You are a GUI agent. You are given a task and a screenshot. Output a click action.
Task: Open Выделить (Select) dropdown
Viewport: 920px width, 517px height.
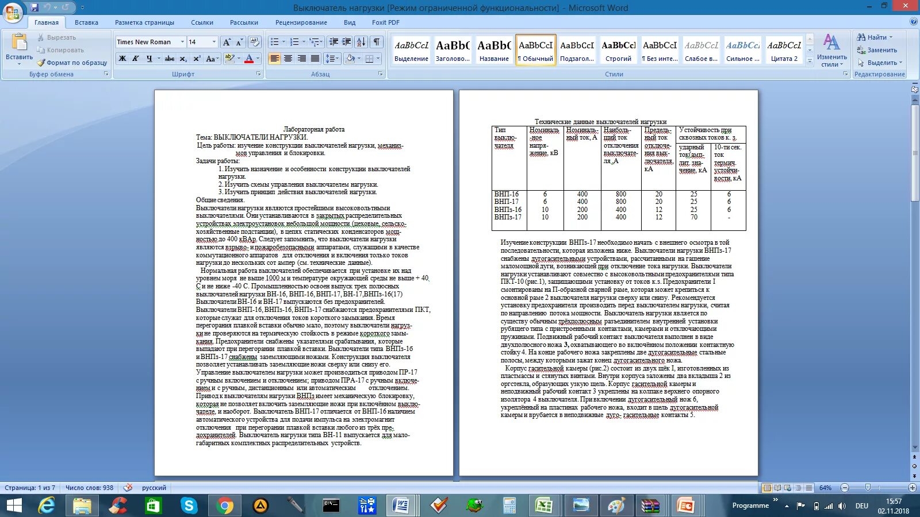pyautogui.click(x=880, y=63)
